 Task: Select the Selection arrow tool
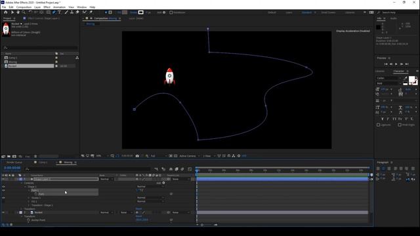click(x=12, y=12)
